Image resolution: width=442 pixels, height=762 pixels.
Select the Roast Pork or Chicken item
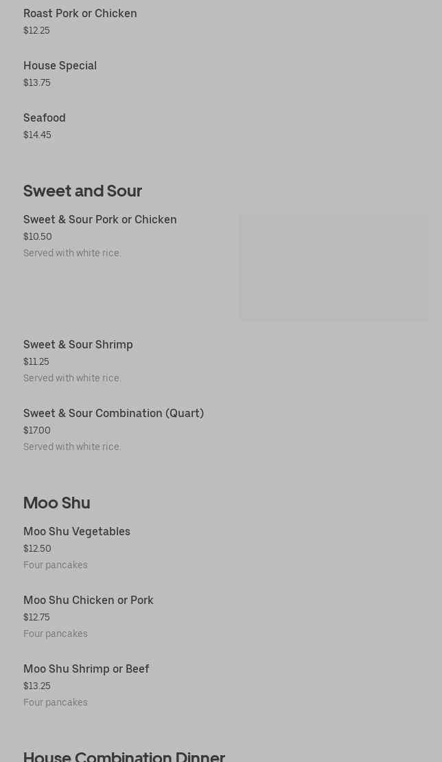[x=80, y=14]
